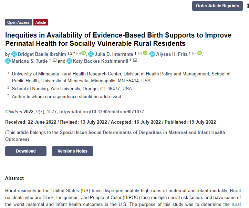Click the Order Article Reprints button
The image size is (249, 208).
[x=217, y=6]
